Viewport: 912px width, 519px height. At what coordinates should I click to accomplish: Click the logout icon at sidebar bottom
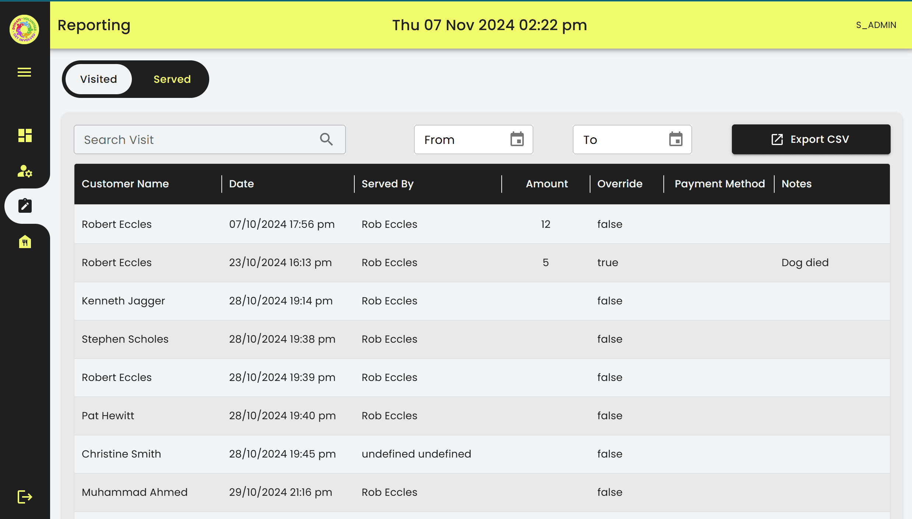click(24, 497)
